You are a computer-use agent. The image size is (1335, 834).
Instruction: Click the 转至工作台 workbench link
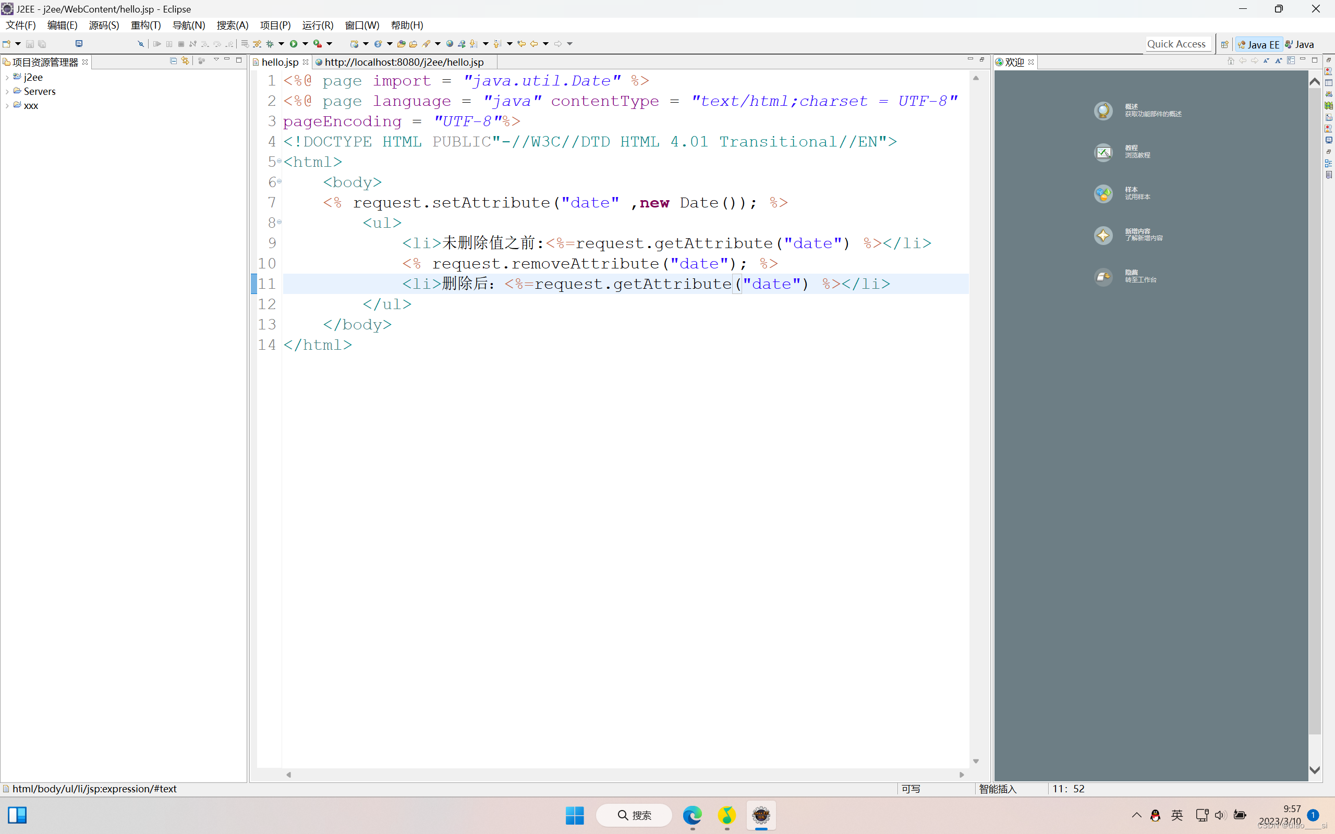pyautogui.click(x=1140, y=280)
